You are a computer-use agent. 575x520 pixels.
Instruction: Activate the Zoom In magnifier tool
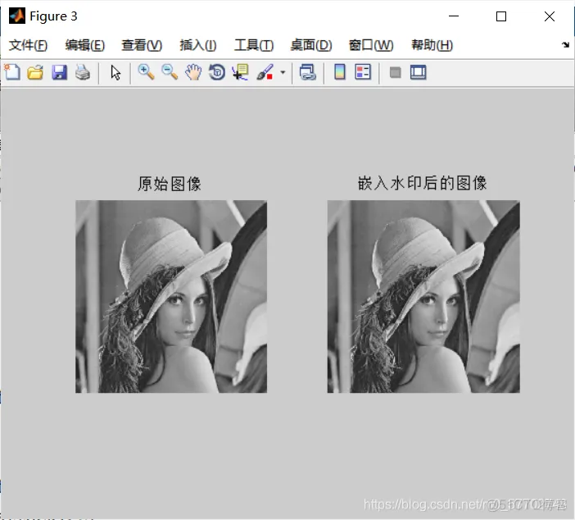146,72
